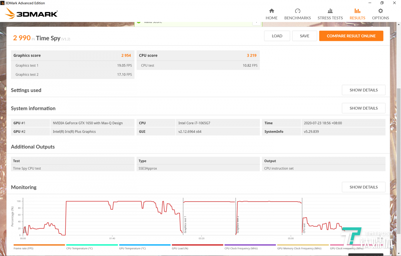Select the RESULTS tab label
This screenshot has height=256, width=401.
tap(357, 18)
